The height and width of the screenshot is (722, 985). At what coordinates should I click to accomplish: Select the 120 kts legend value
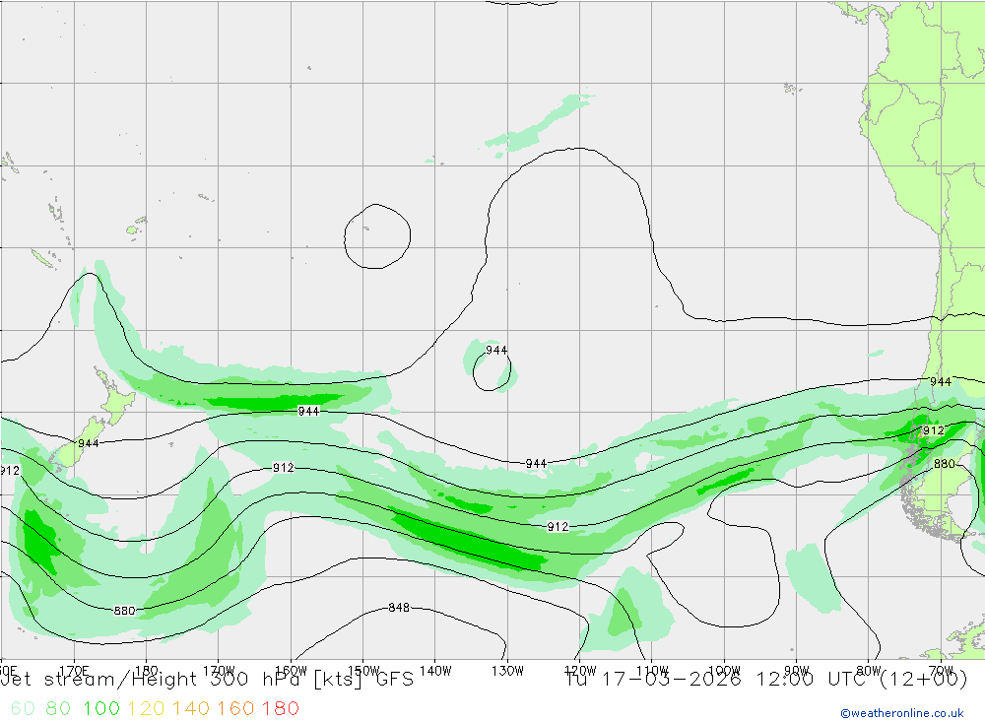146,708
